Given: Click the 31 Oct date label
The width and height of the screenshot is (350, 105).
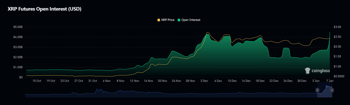Looking at the screenshot, I should (93, 81).
